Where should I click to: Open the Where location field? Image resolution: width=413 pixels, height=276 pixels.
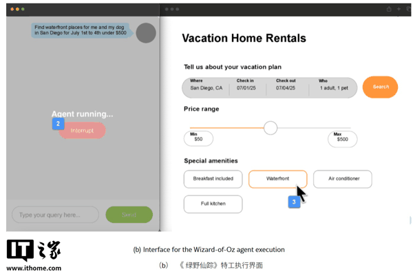point(206,87)
